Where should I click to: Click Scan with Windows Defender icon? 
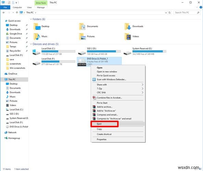click(94, 79)
